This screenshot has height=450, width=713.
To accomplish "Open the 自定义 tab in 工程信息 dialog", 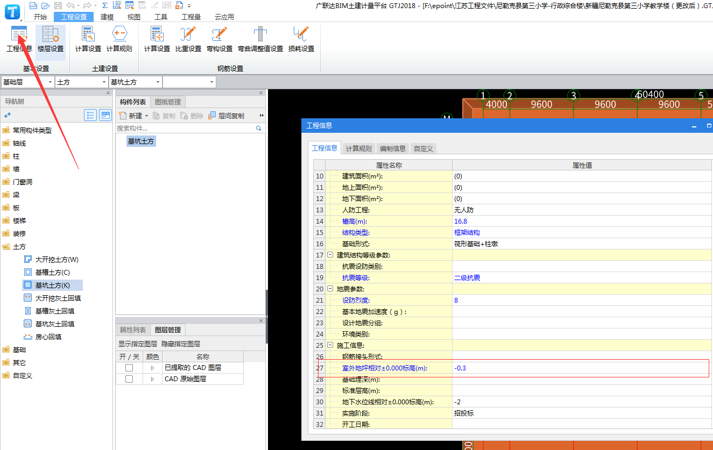I will (x=423, y=148).
